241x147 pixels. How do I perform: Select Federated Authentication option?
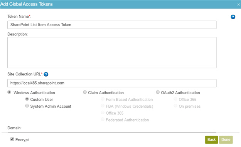click(103, 119)
